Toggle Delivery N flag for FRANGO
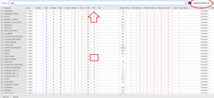This screenshot has height=98, width=214. point(154,51)
